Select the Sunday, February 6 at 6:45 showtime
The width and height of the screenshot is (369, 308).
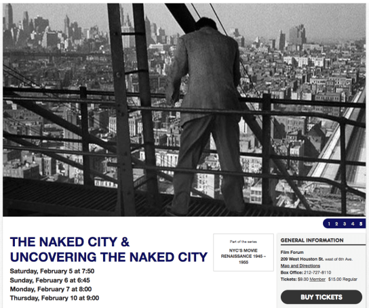click(x=50, y=280)
